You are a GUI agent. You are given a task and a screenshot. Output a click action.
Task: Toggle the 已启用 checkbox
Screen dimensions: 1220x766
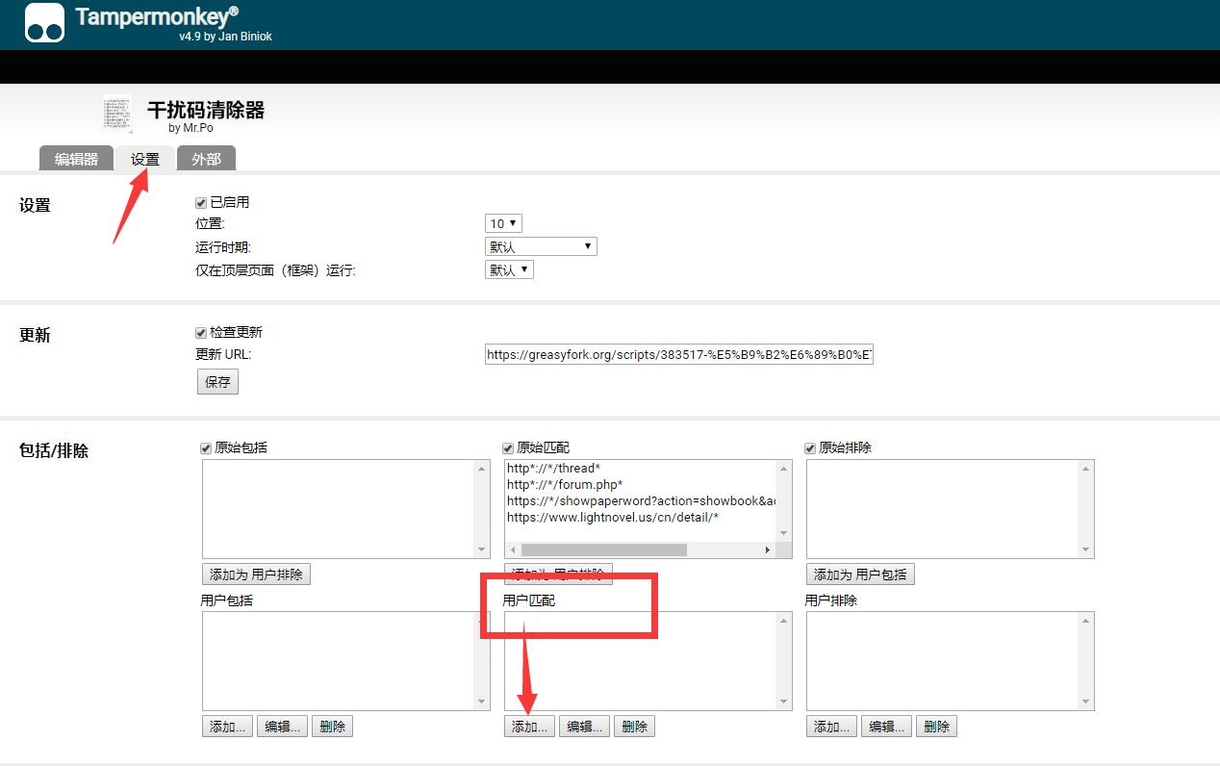click(201, 203)
